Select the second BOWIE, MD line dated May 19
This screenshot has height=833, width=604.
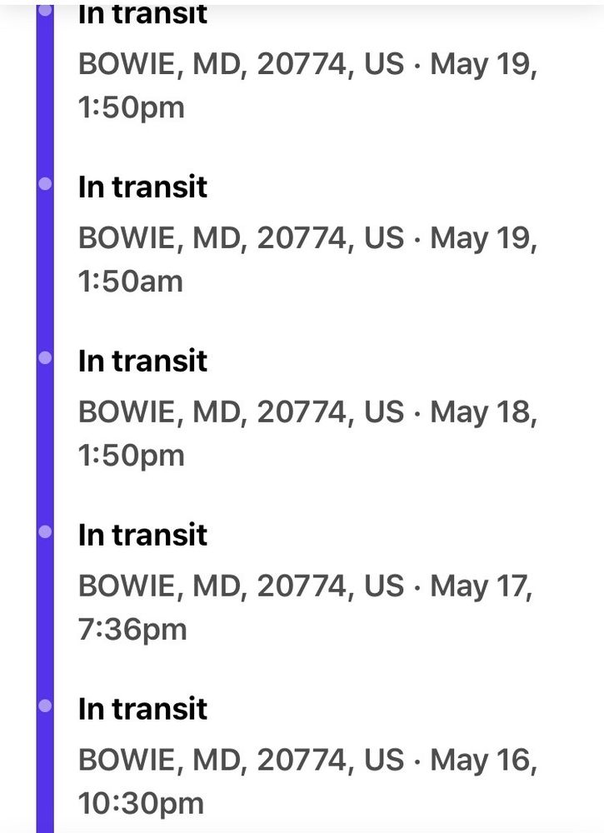coord(307,239)
